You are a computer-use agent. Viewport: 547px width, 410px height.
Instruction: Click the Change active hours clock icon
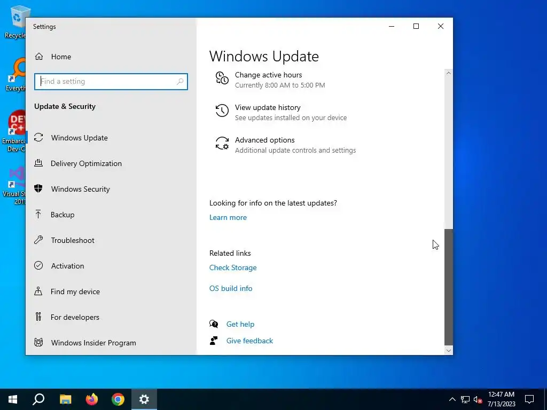point(222,78)
